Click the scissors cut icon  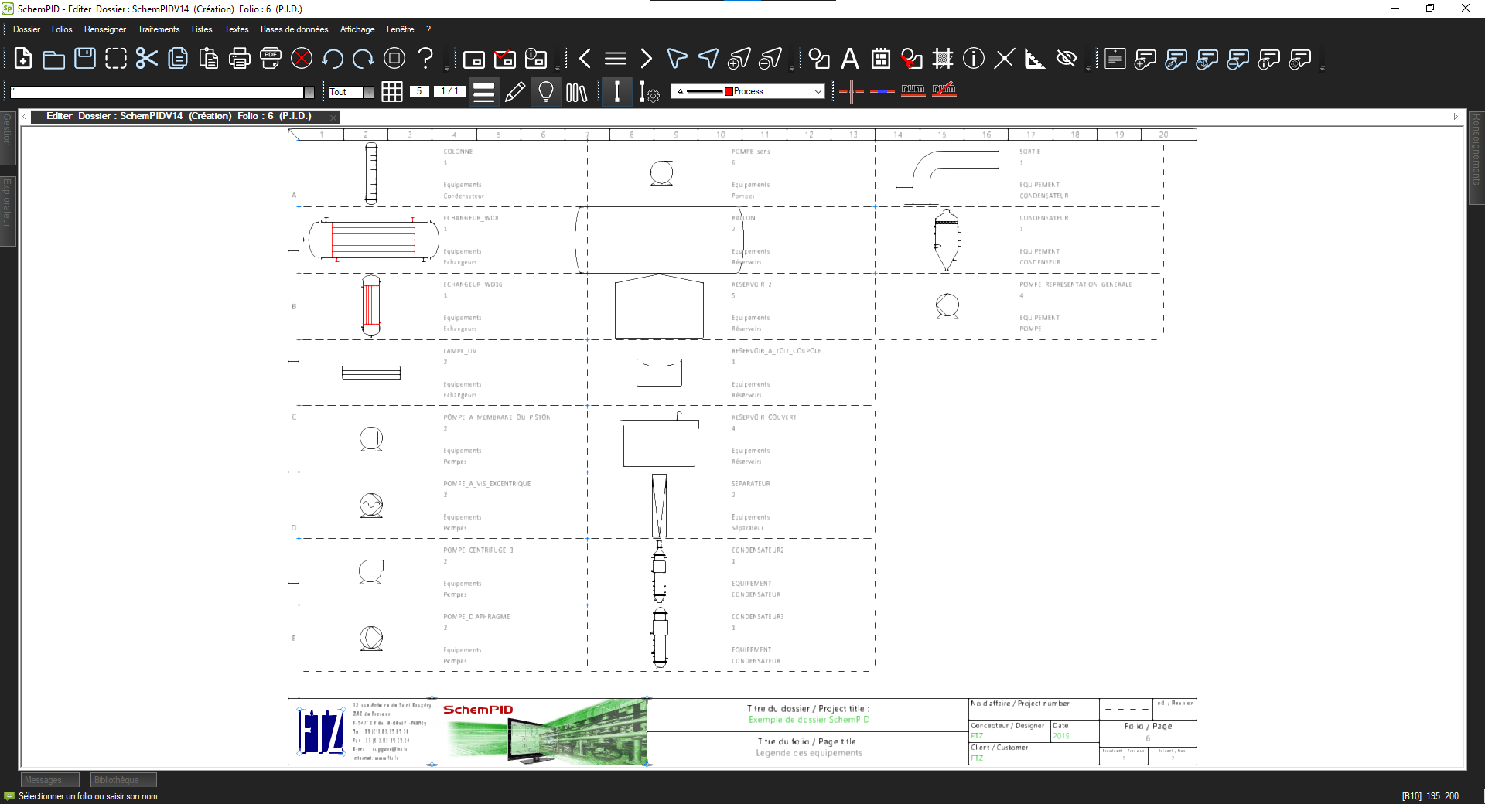click(146, 59)
